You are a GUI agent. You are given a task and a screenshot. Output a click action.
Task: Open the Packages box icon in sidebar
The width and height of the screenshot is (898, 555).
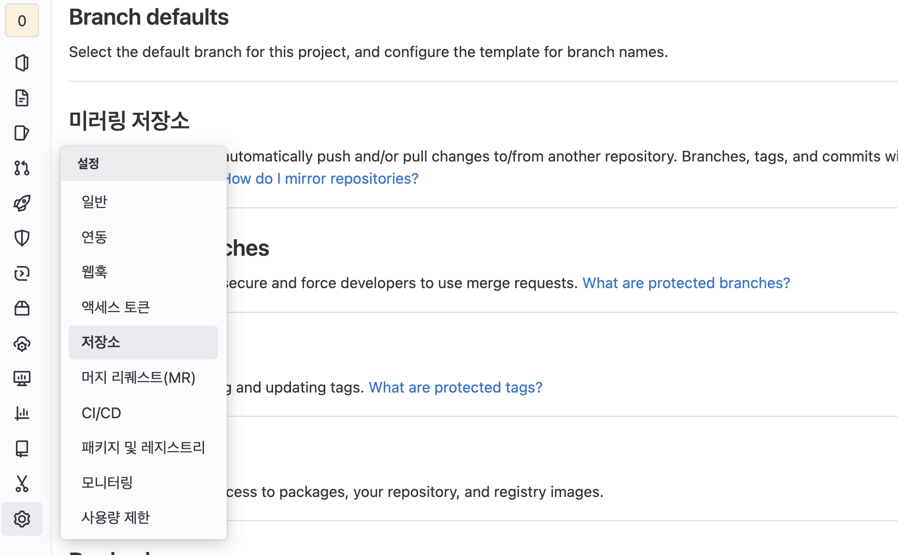pos(22,308)
